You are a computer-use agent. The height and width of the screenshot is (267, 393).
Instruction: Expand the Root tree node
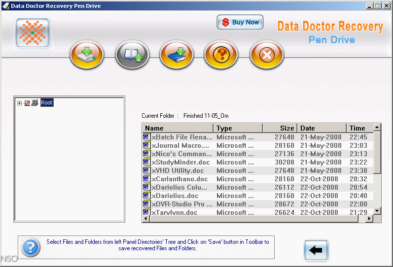pos(19,103)
